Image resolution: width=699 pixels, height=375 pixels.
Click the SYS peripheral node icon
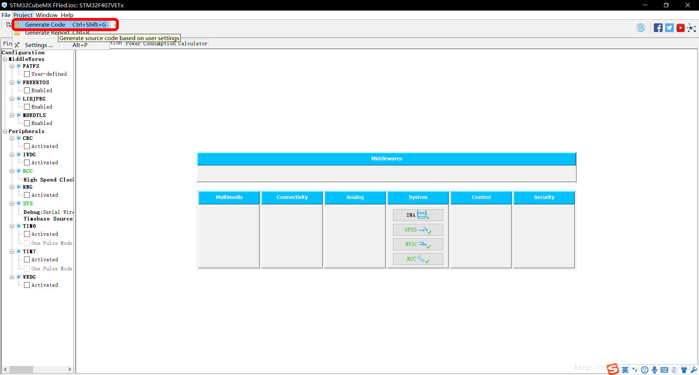pyautogui.click(x=19, y=203)
